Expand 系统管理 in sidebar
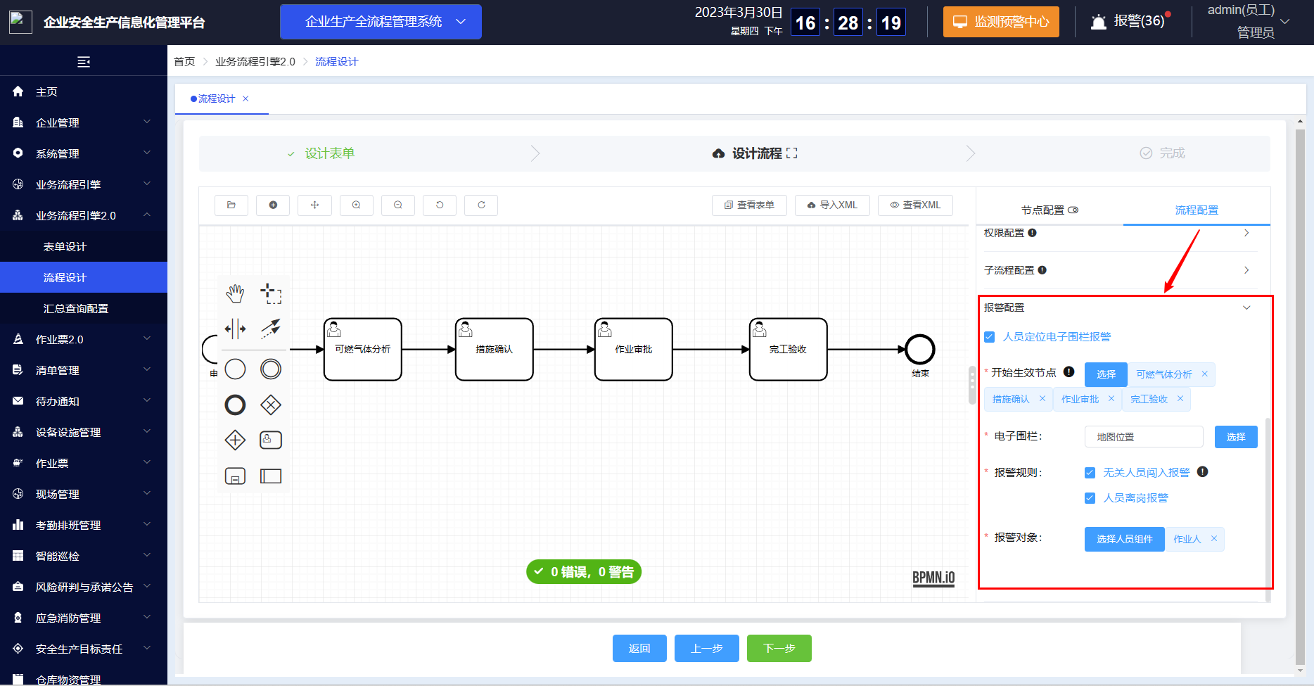Image resolution: width=1314 pixels, height=686 pixels. 84,153
